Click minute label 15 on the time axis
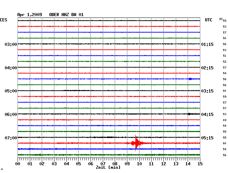The height and width of the screenshot is (173, 228). click(200, 164)
